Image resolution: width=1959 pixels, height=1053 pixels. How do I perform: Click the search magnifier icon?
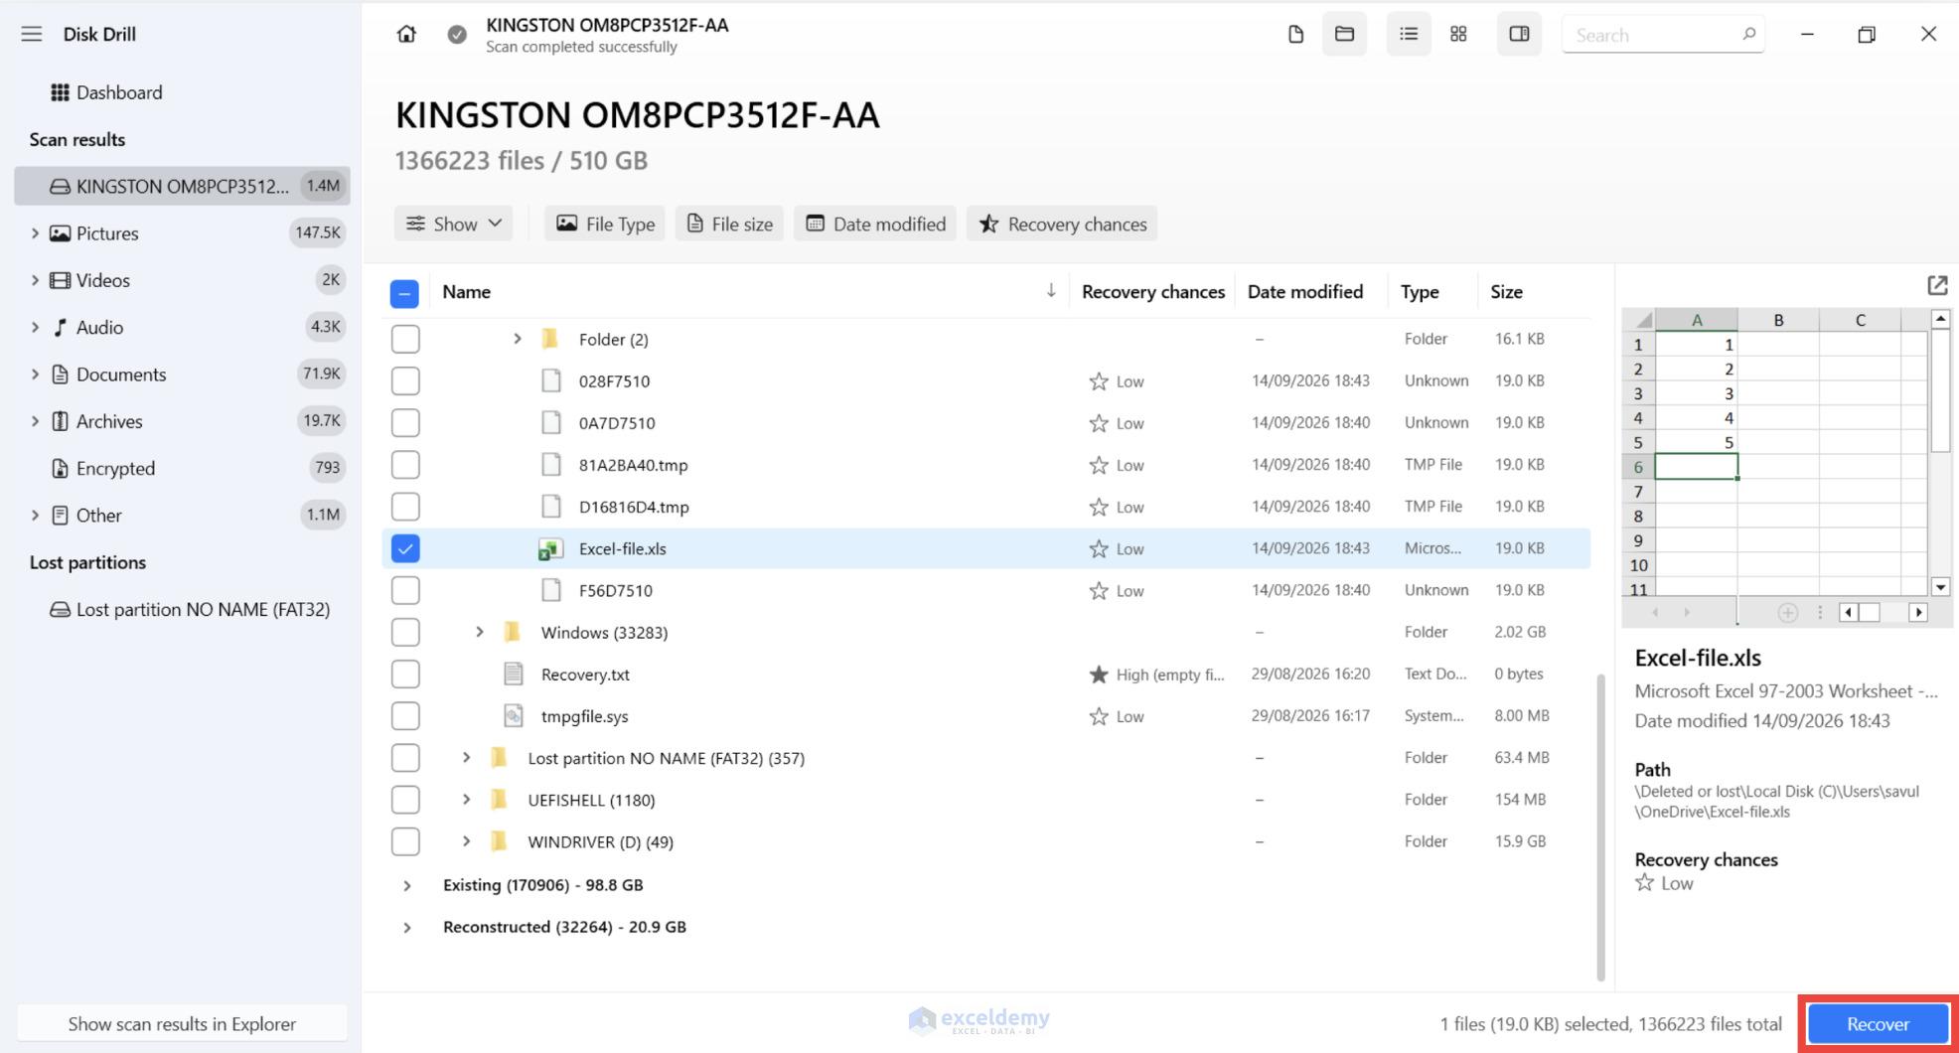1749,34
